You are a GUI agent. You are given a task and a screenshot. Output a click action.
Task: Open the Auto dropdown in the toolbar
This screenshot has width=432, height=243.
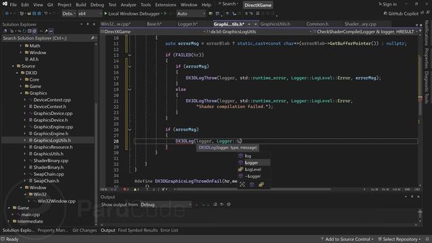pyautogui.click(x=190, y=13)
